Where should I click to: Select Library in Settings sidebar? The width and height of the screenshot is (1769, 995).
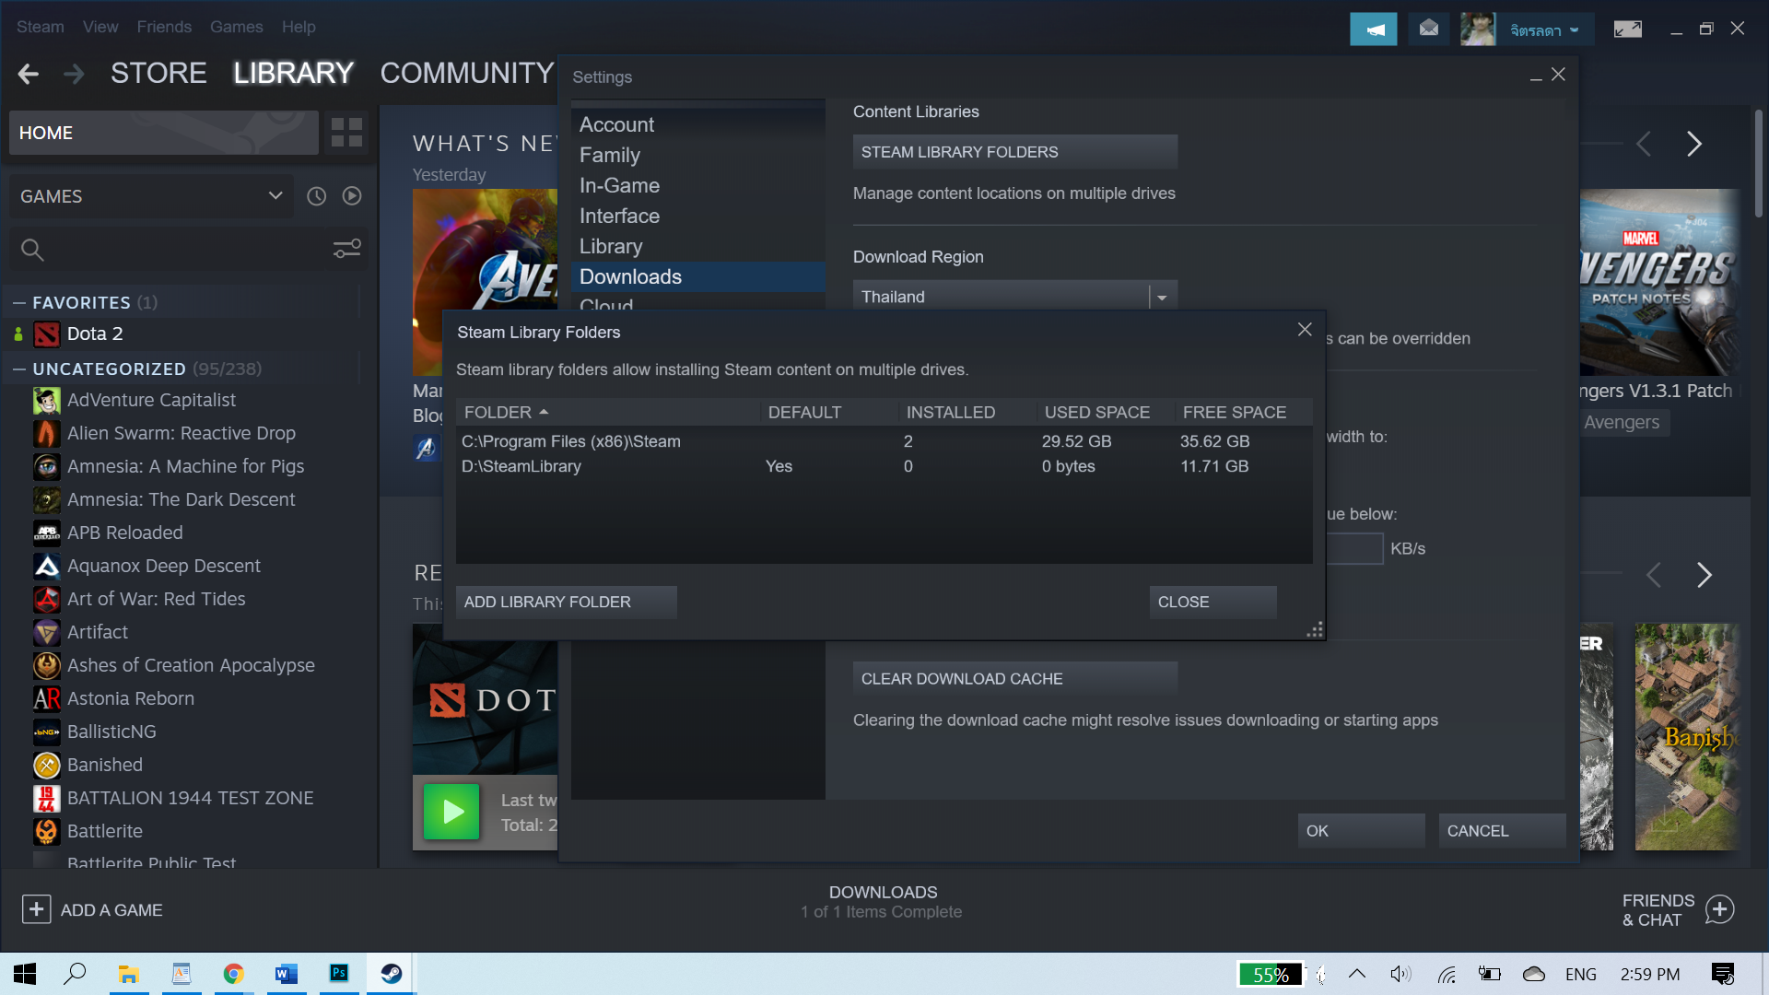pyautogui.click(x=697, y=246)
